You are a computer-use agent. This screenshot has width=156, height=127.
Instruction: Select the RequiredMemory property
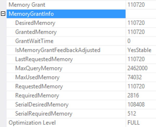pos(37,95)
